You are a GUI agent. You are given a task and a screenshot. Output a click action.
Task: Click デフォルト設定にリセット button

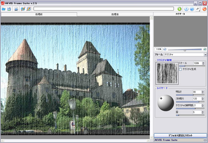pos(180,136)
